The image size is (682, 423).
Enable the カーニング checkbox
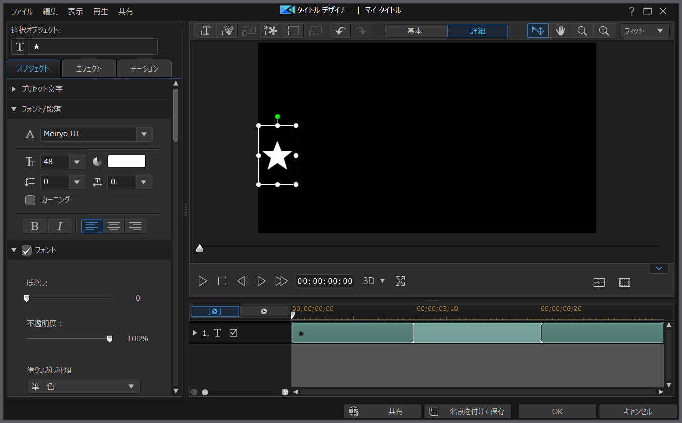30,200
